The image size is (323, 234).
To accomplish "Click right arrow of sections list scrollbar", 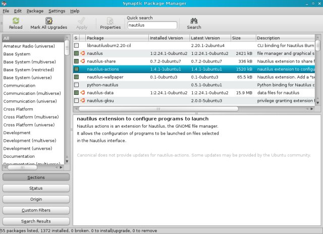I will coord(61,167).
